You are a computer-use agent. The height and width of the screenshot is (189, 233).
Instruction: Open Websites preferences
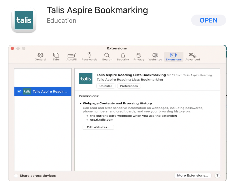click(x=155, y=56)
